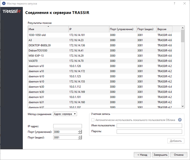Click the wizard window icon in title bar

(x=3, y=3)
